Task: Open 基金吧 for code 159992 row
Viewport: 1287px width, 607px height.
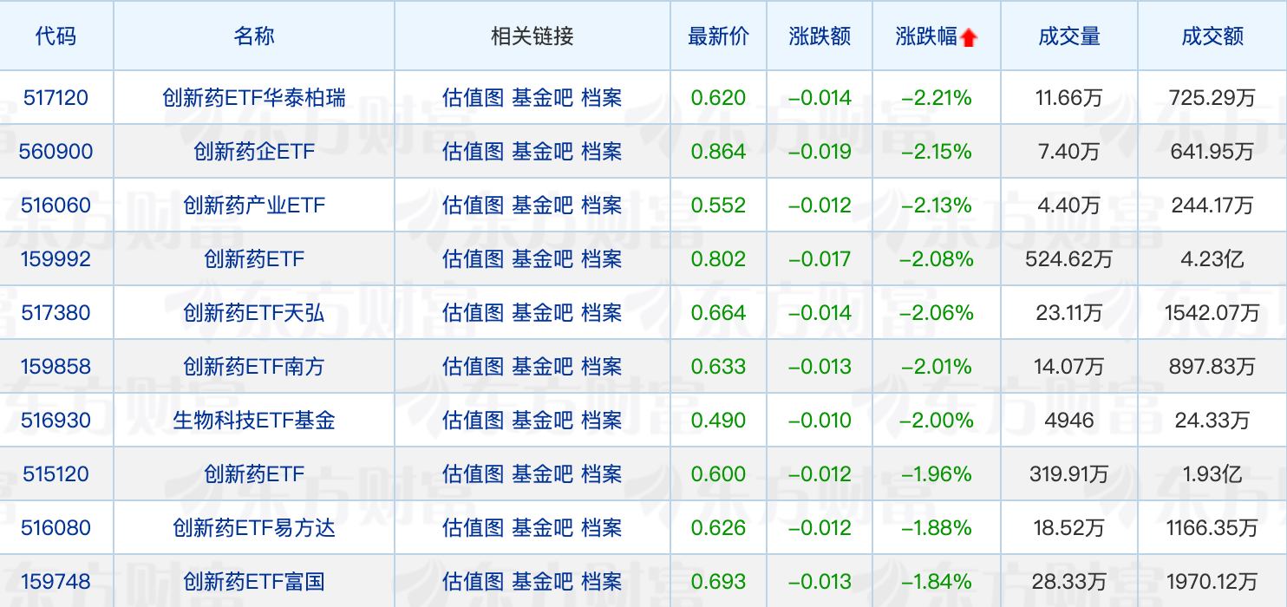Action: (x=542, y=259)
